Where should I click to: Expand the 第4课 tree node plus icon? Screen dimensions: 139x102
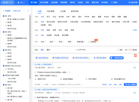click(x=6, y=35)
